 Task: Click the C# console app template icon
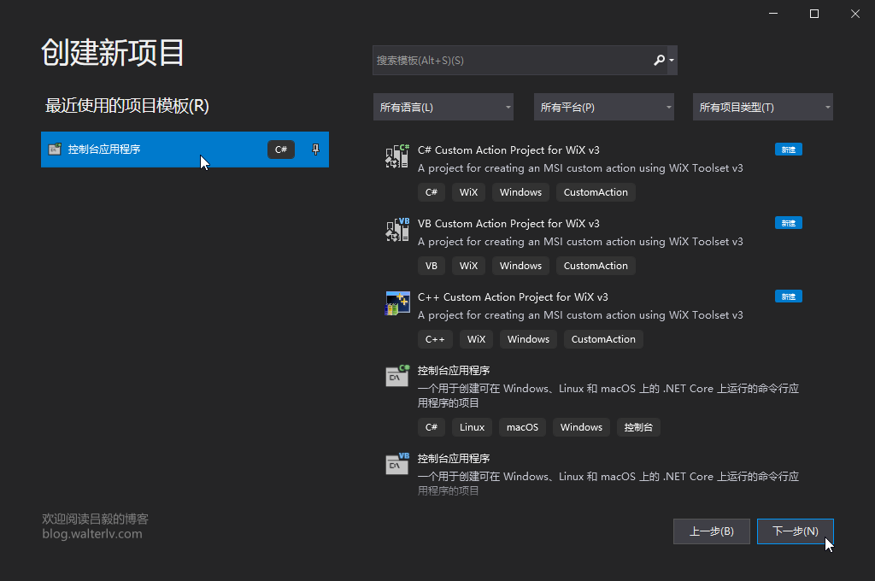coord(397,376)
